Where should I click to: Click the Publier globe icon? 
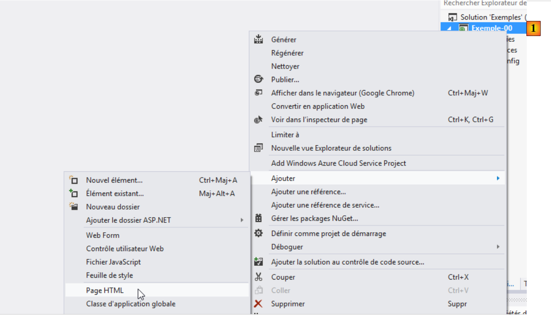pos(258,79)
